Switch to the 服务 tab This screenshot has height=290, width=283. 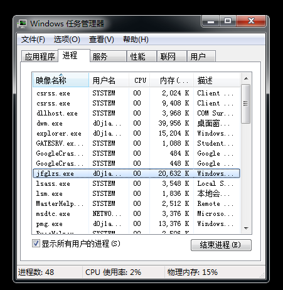coord(108,56)
